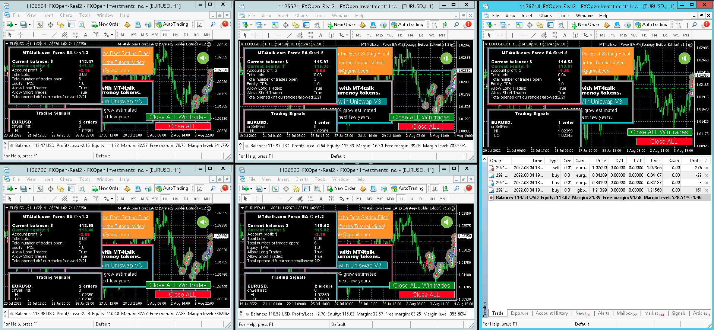
Task: Sort trades by Profit column header
Action: (695, 160)
